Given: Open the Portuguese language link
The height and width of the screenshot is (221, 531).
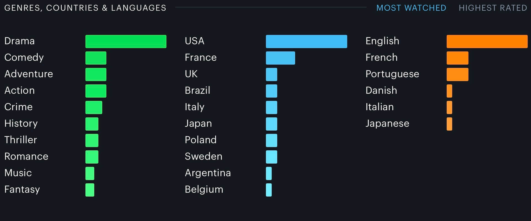Looking at the screenshot, I should pyautogui.click(x=392, y=74).
